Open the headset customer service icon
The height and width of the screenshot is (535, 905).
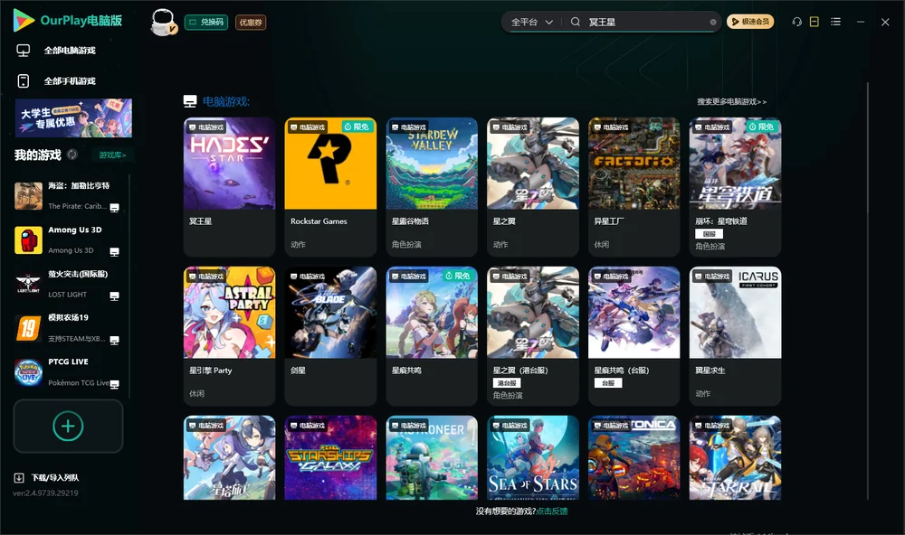pos(796,22)
